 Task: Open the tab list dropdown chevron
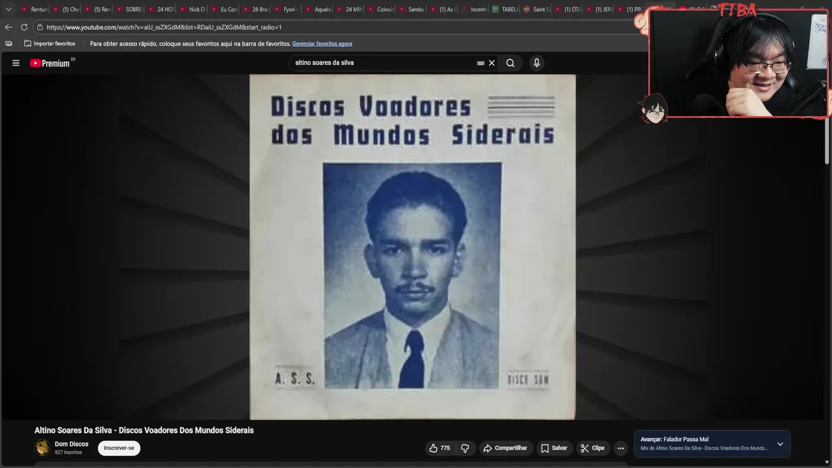tap(8, 10)
